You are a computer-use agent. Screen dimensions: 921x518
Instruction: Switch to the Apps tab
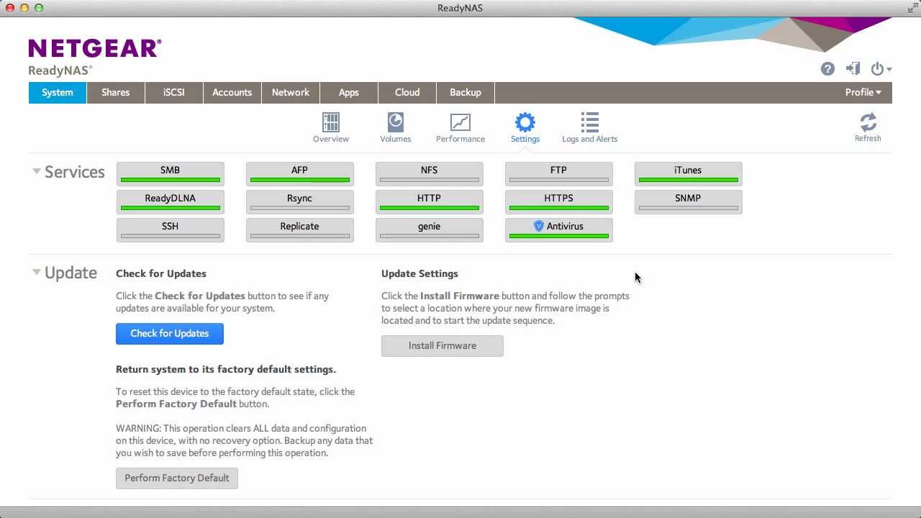(x=349, y=92)
